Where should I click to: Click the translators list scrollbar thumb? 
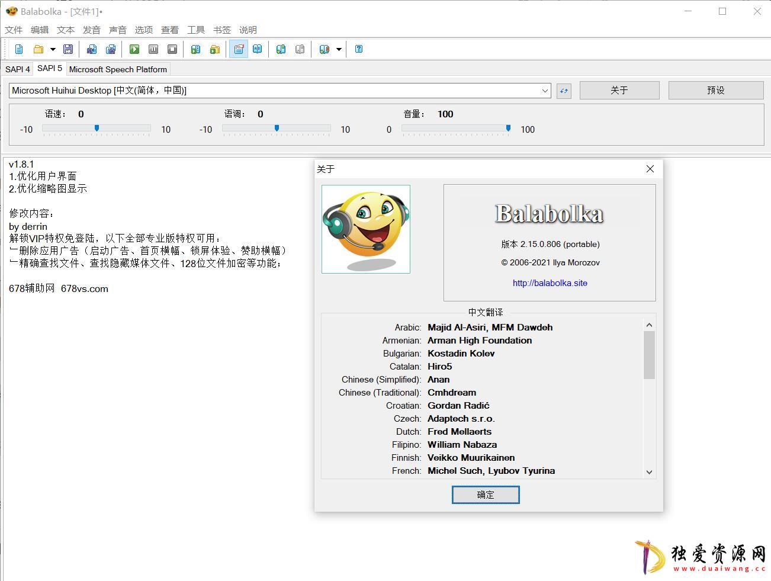(x=649, y=355)
